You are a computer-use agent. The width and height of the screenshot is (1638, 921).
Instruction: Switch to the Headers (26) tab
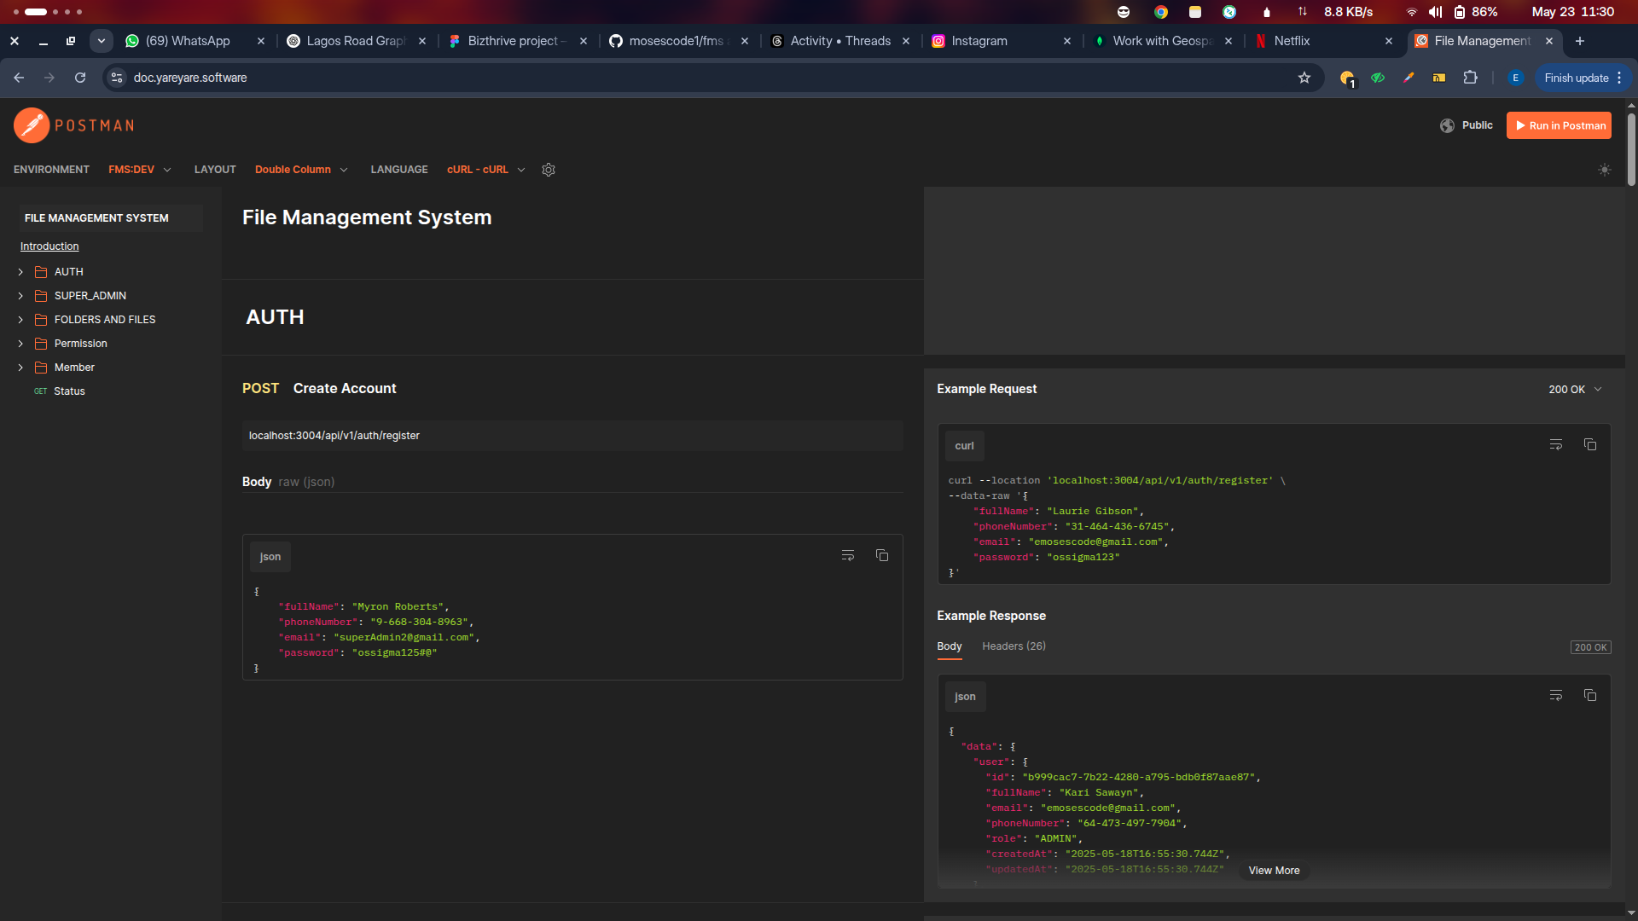pyautogui.click(x=1014, y=646)
